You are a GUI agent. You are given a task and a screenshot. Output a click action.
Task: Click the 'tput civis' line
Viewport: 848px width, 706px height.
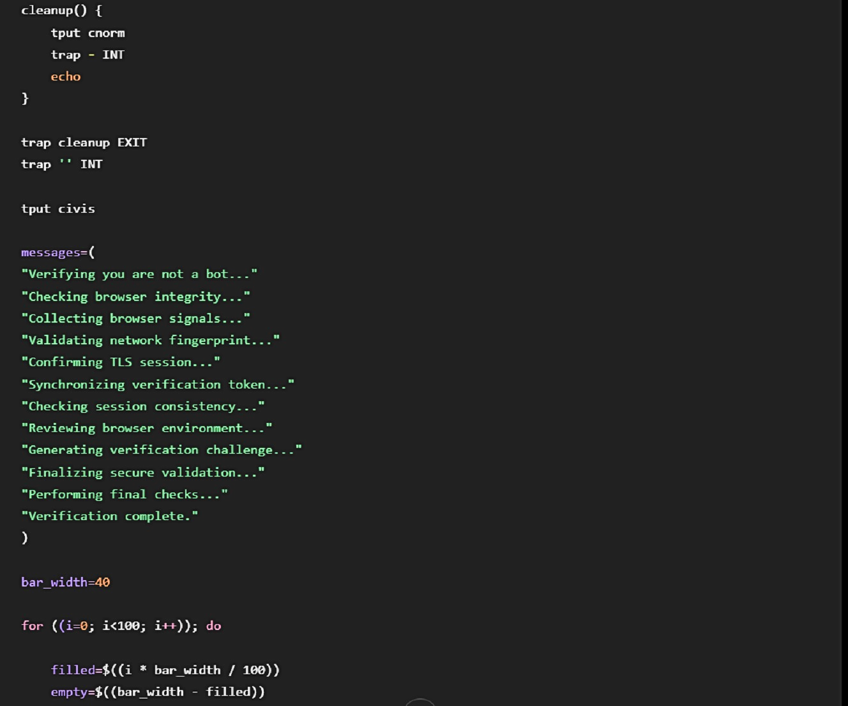[58, 208]
